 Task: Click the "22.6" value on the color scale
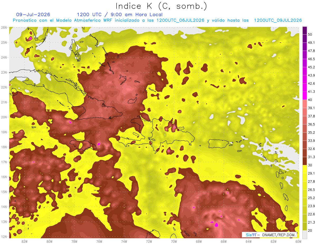311,214
